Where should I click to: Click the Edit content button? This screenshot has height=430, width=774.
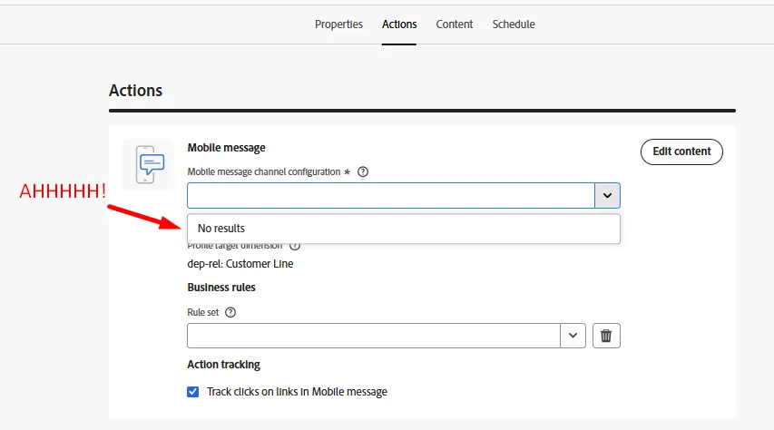coord(681,151)
